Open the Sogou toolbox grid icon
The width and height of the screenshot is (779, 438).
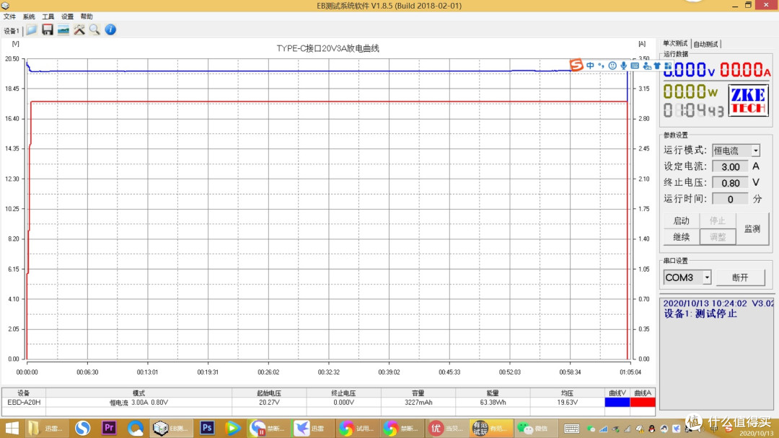click(x=668, y=66)
